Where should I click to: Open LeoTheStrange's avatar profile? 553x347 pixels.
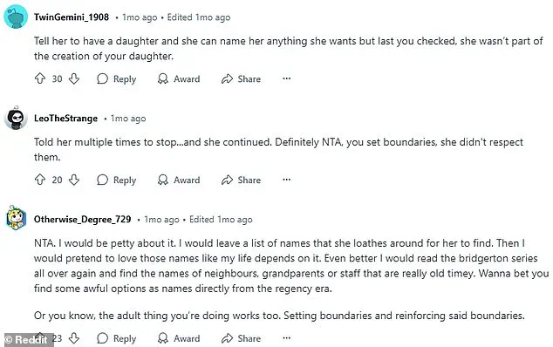(16, 118)
